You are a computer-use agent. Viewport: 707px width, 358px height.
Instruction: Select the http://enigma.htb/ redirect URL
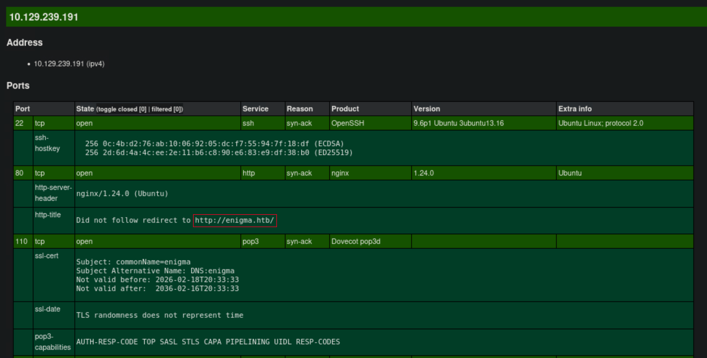click(235, 220)
